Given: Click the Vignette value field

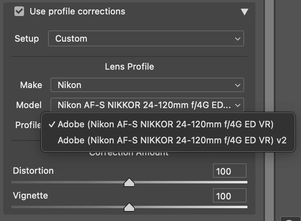Looking at the screenshot, I should [x=230, y=195].
